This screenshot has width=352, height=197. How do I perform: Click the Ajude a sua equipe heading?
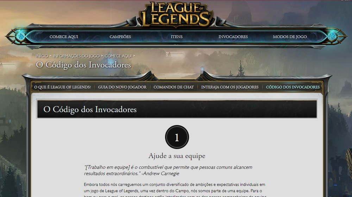(177, 156)
